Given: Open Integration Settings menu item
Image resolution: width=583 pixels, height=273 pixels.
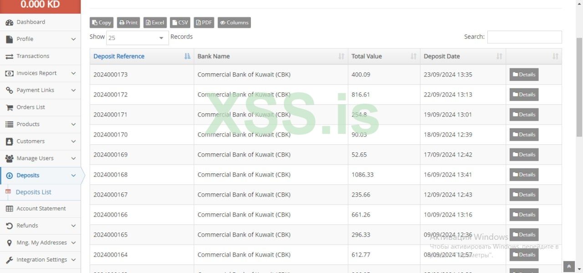Looking at the screenshot, I should coord(41,260).
